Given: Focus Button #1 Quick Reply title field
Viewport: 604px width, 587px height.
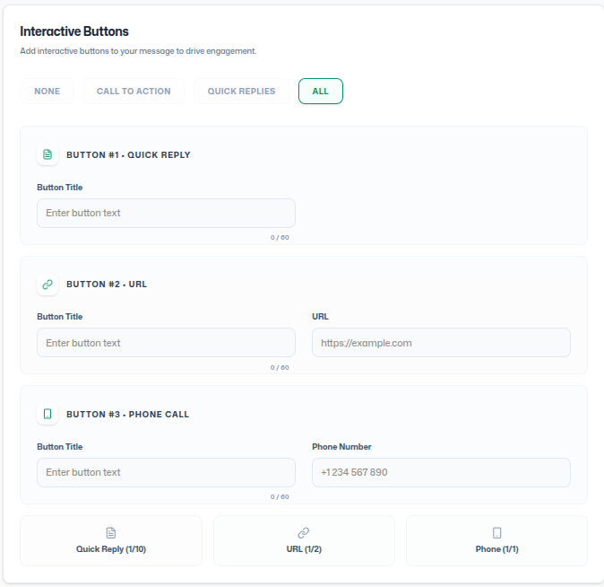Looking at the screenshot, I should (x=166, y=213).
